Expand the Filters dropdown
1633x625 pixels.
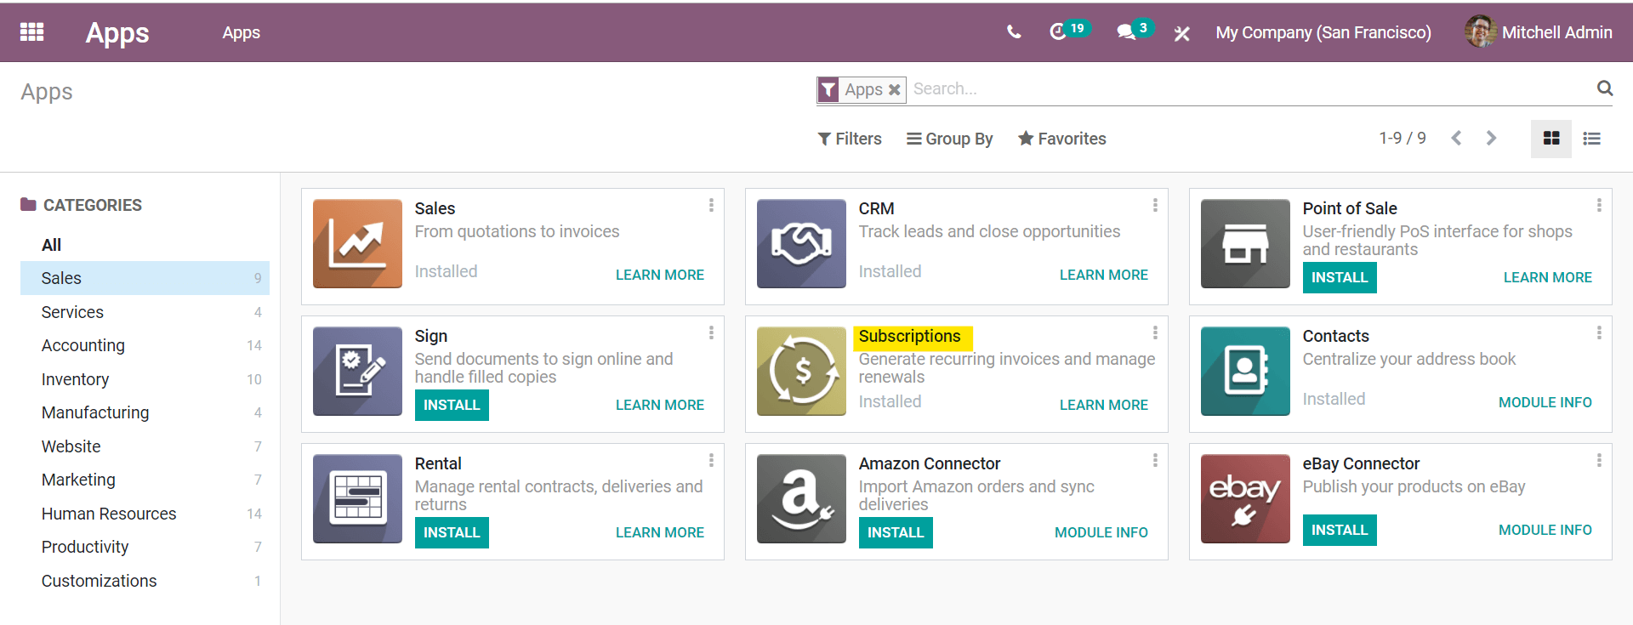pos(850,139)
